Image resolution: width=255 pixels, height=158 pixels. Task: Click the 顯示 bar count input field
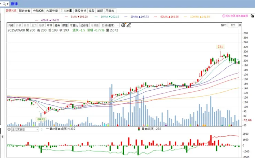pos(233,25)
